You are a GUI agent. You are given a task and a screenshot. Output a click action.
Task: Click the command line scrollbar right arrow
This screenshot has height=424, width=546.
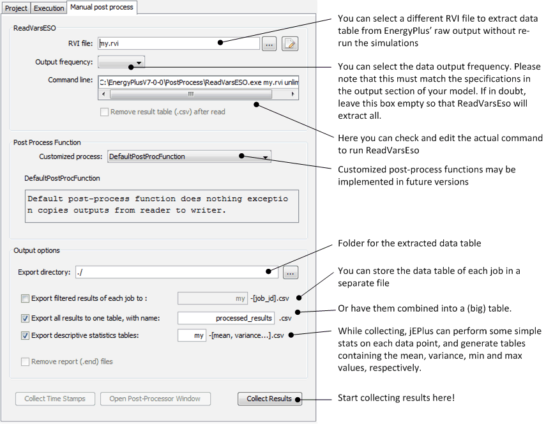pos(292,95)
